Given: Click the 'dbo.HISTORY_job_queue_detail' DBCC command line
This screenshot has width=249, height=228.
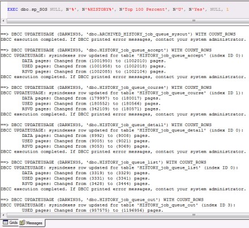Looking at the screenshot, I should [106, 125].
